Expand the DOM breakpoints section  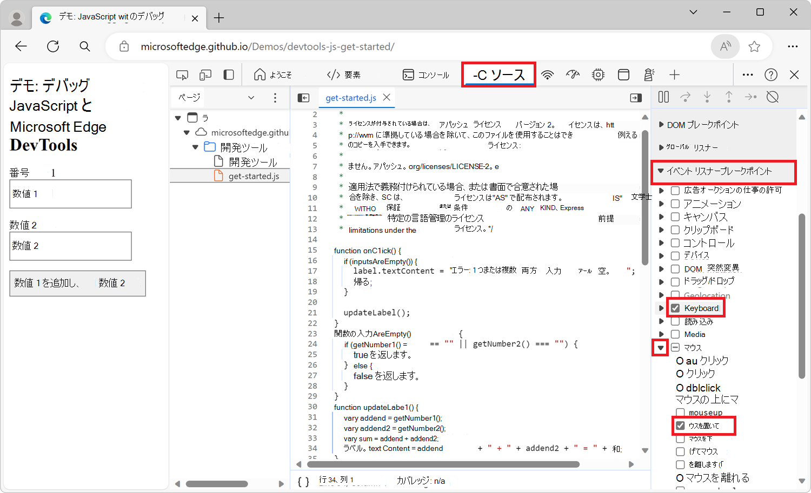click(661, 124)
